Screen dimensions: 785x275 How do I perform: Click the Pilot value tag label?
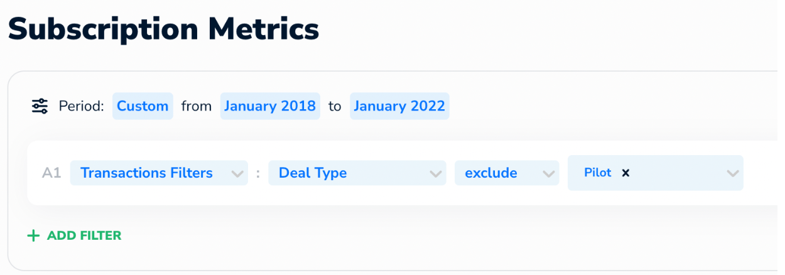(x=597, y=173)
